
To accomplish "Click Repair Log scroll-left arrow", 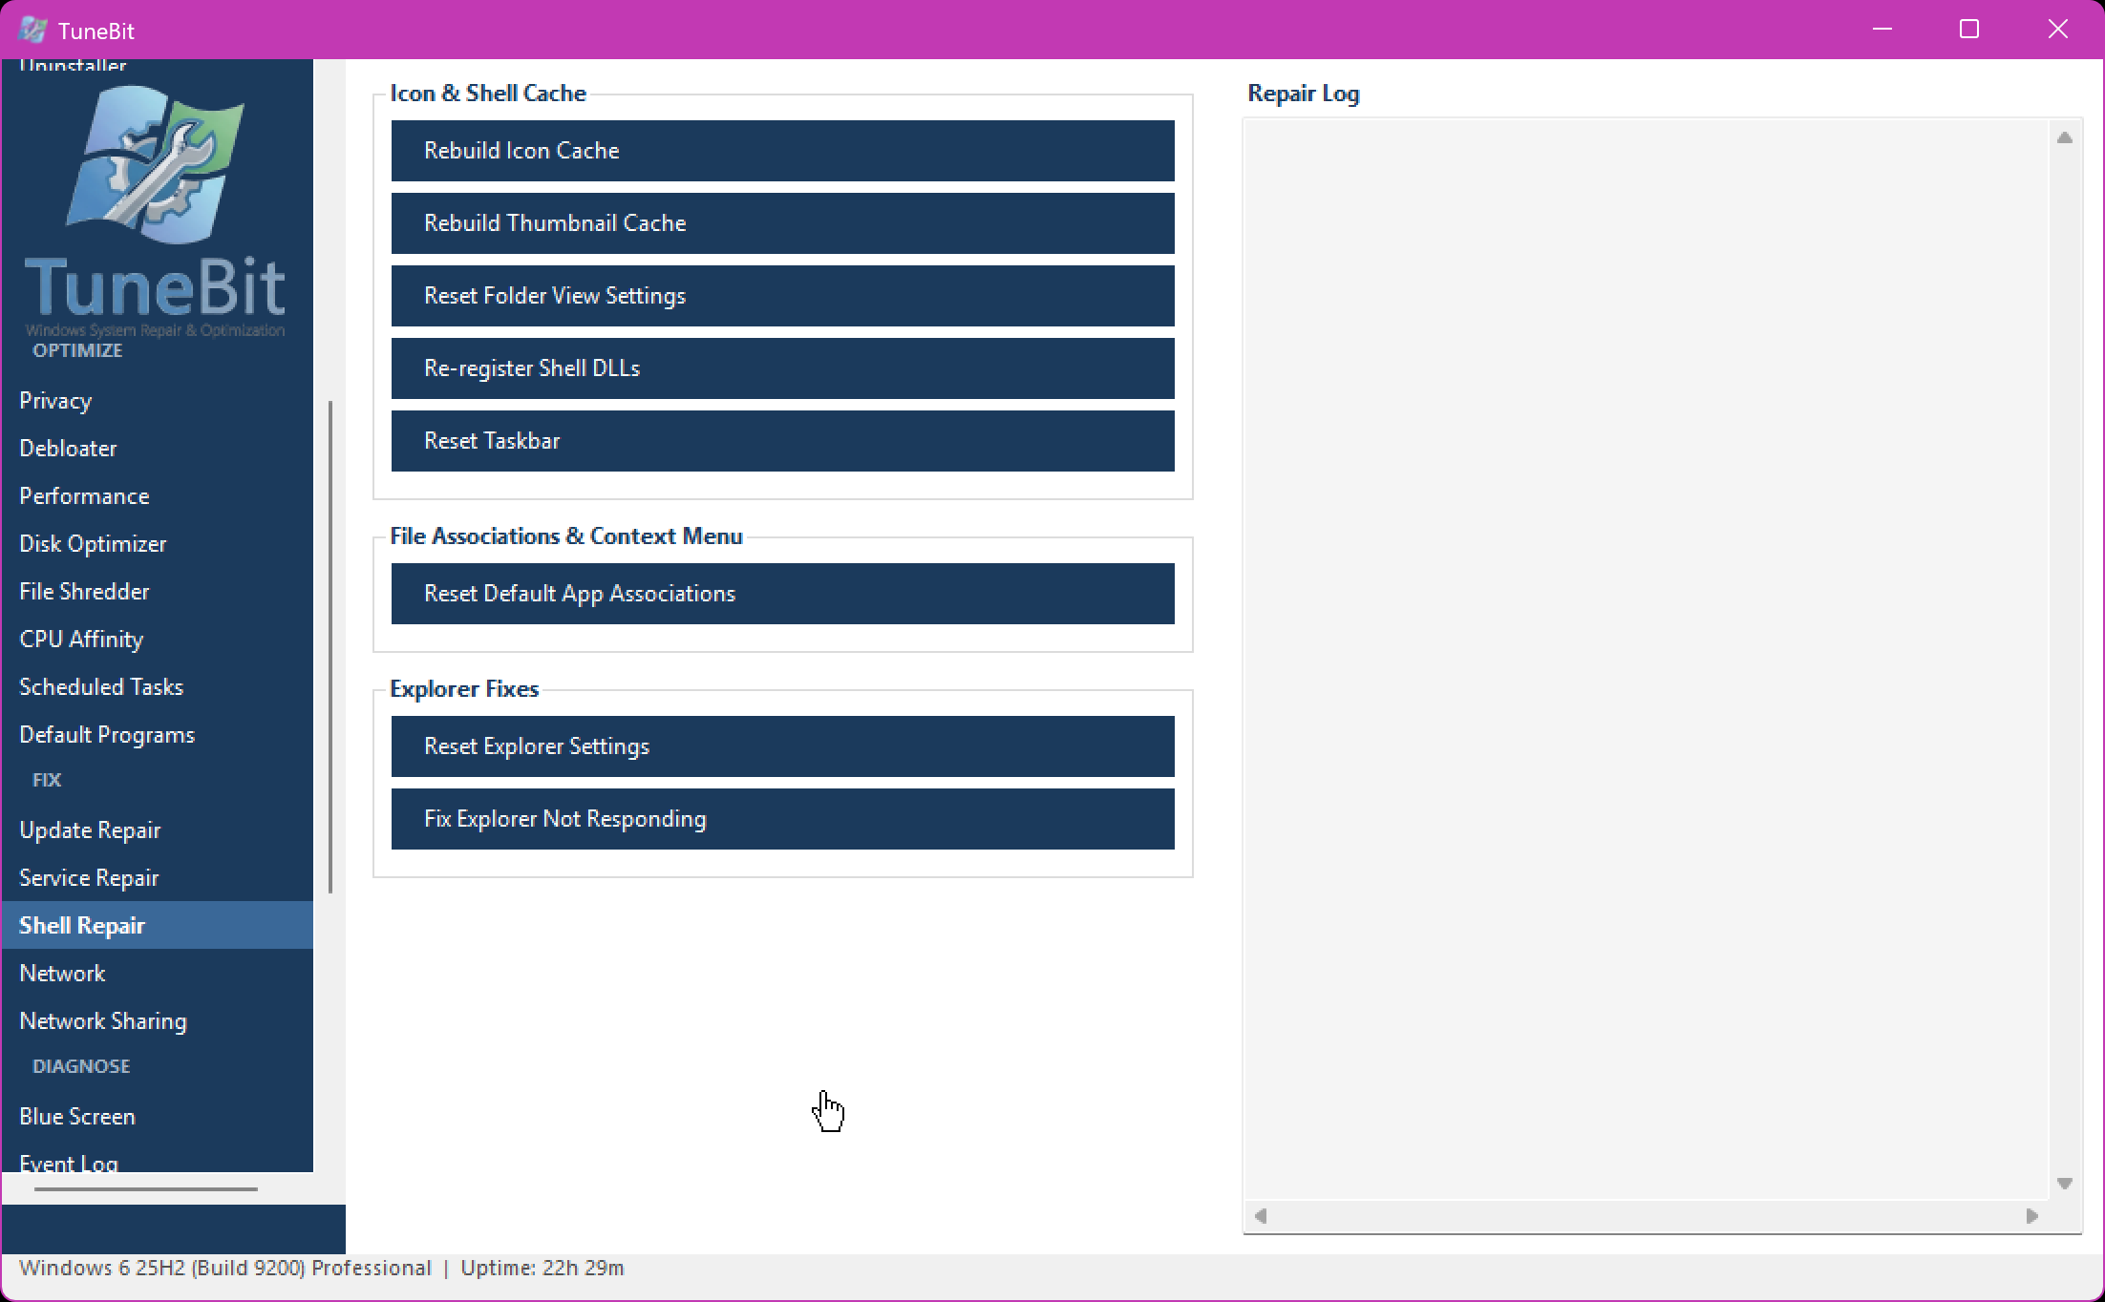I will pos(1261,1216).
